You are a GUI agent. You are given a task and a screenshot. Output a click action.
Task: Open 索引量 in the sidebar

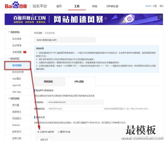tap(16, 105)
